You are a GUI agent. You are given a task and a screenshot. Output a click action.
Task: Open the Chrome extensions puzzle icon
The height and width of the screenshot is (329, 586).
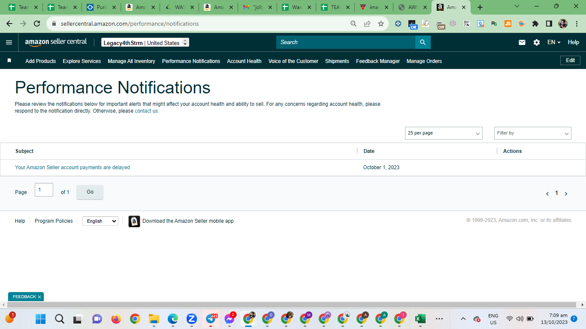[535, 24]
